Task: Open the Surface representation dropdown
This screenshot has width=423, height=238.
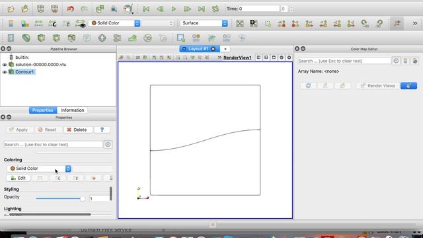Action: click(x=204, y=23)
